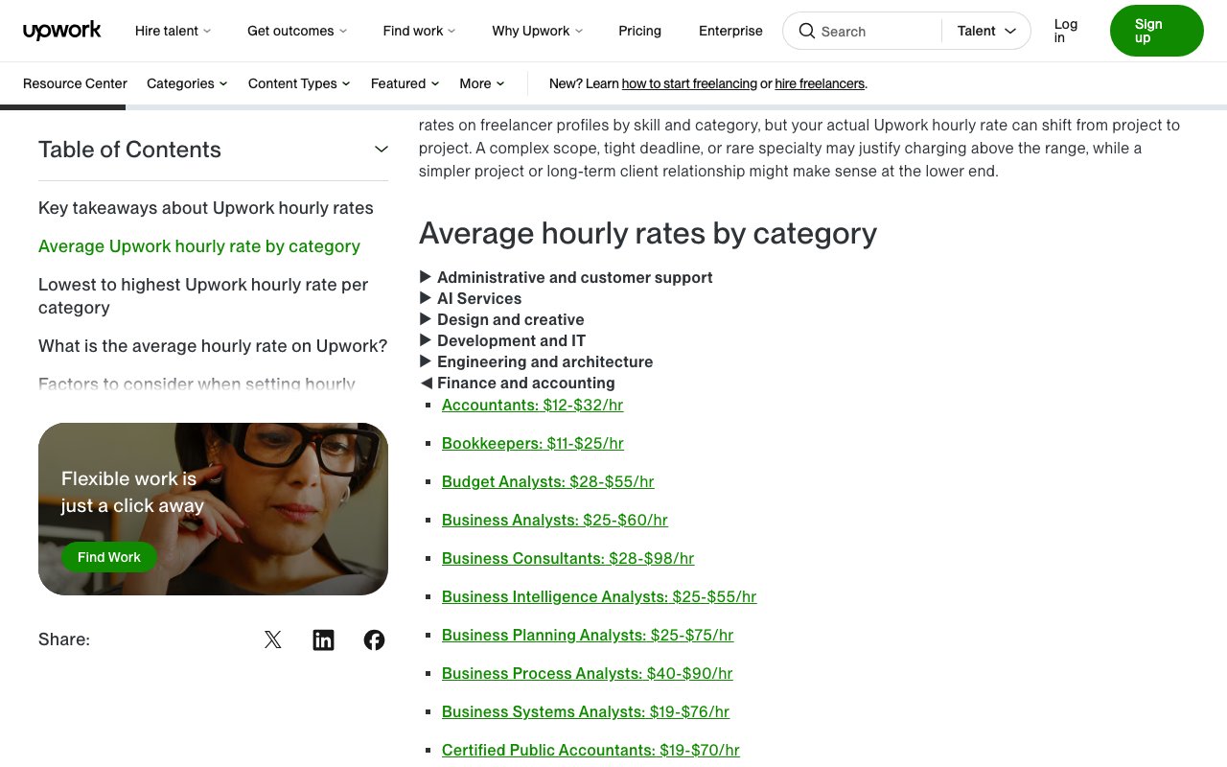Focus the Search input field
Viewport: 1227px width, 767px height.
(877, 31)
